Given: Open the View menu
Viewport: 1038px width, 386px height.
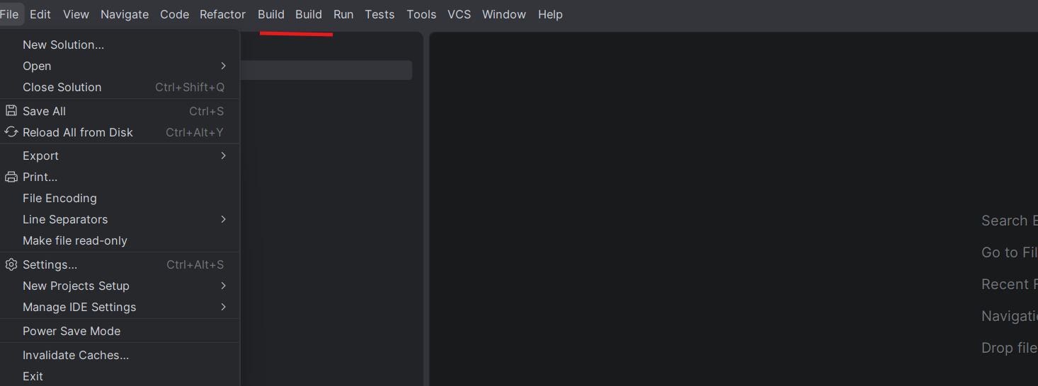Looking at the screenshot, I should click(76, 14).
